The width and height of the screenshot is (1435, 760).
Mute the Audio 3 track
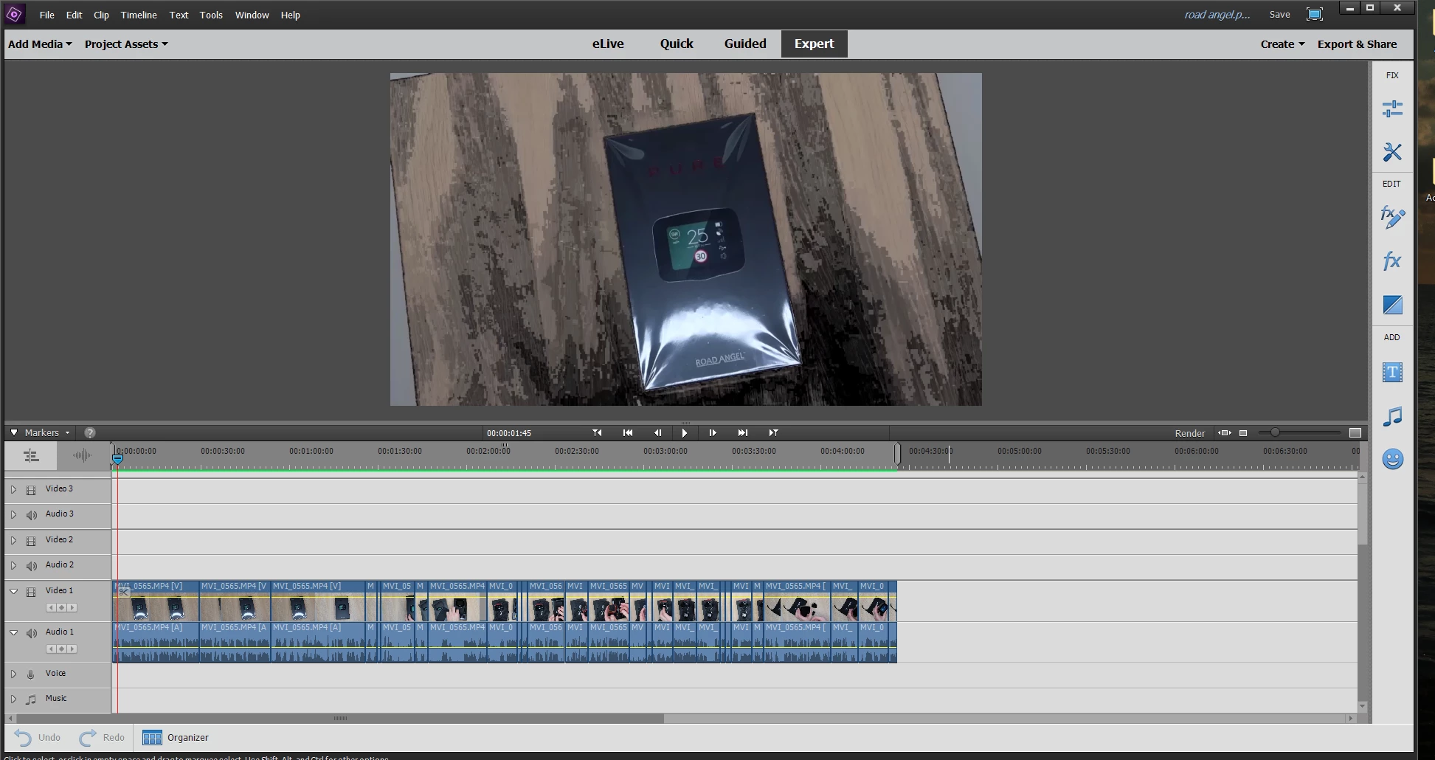(x=31, y=515)
